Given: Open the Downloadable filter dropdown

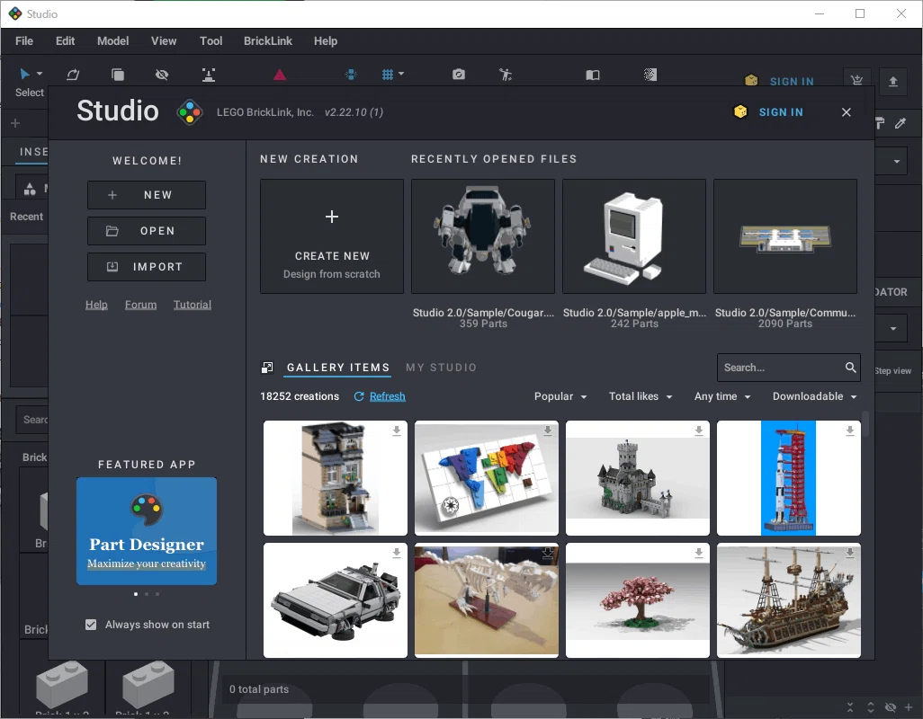Looking at the screenshot, I should coord(815,396).
